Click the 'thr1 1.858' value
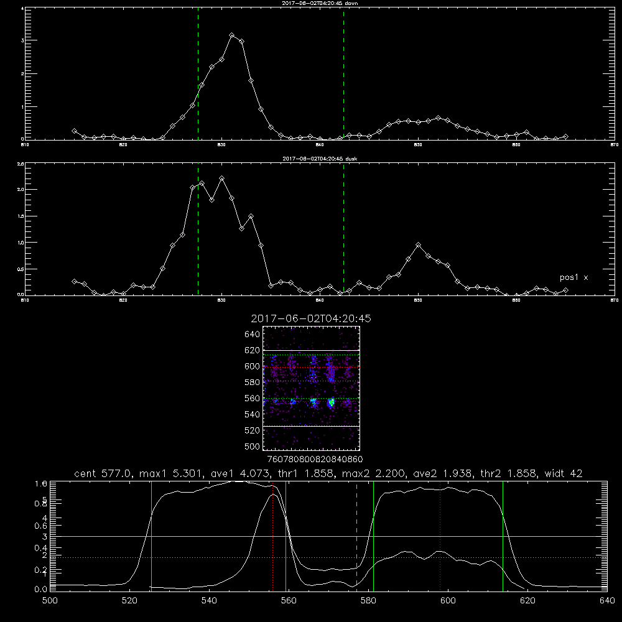622x622 pixels. (x=306, y=473)
